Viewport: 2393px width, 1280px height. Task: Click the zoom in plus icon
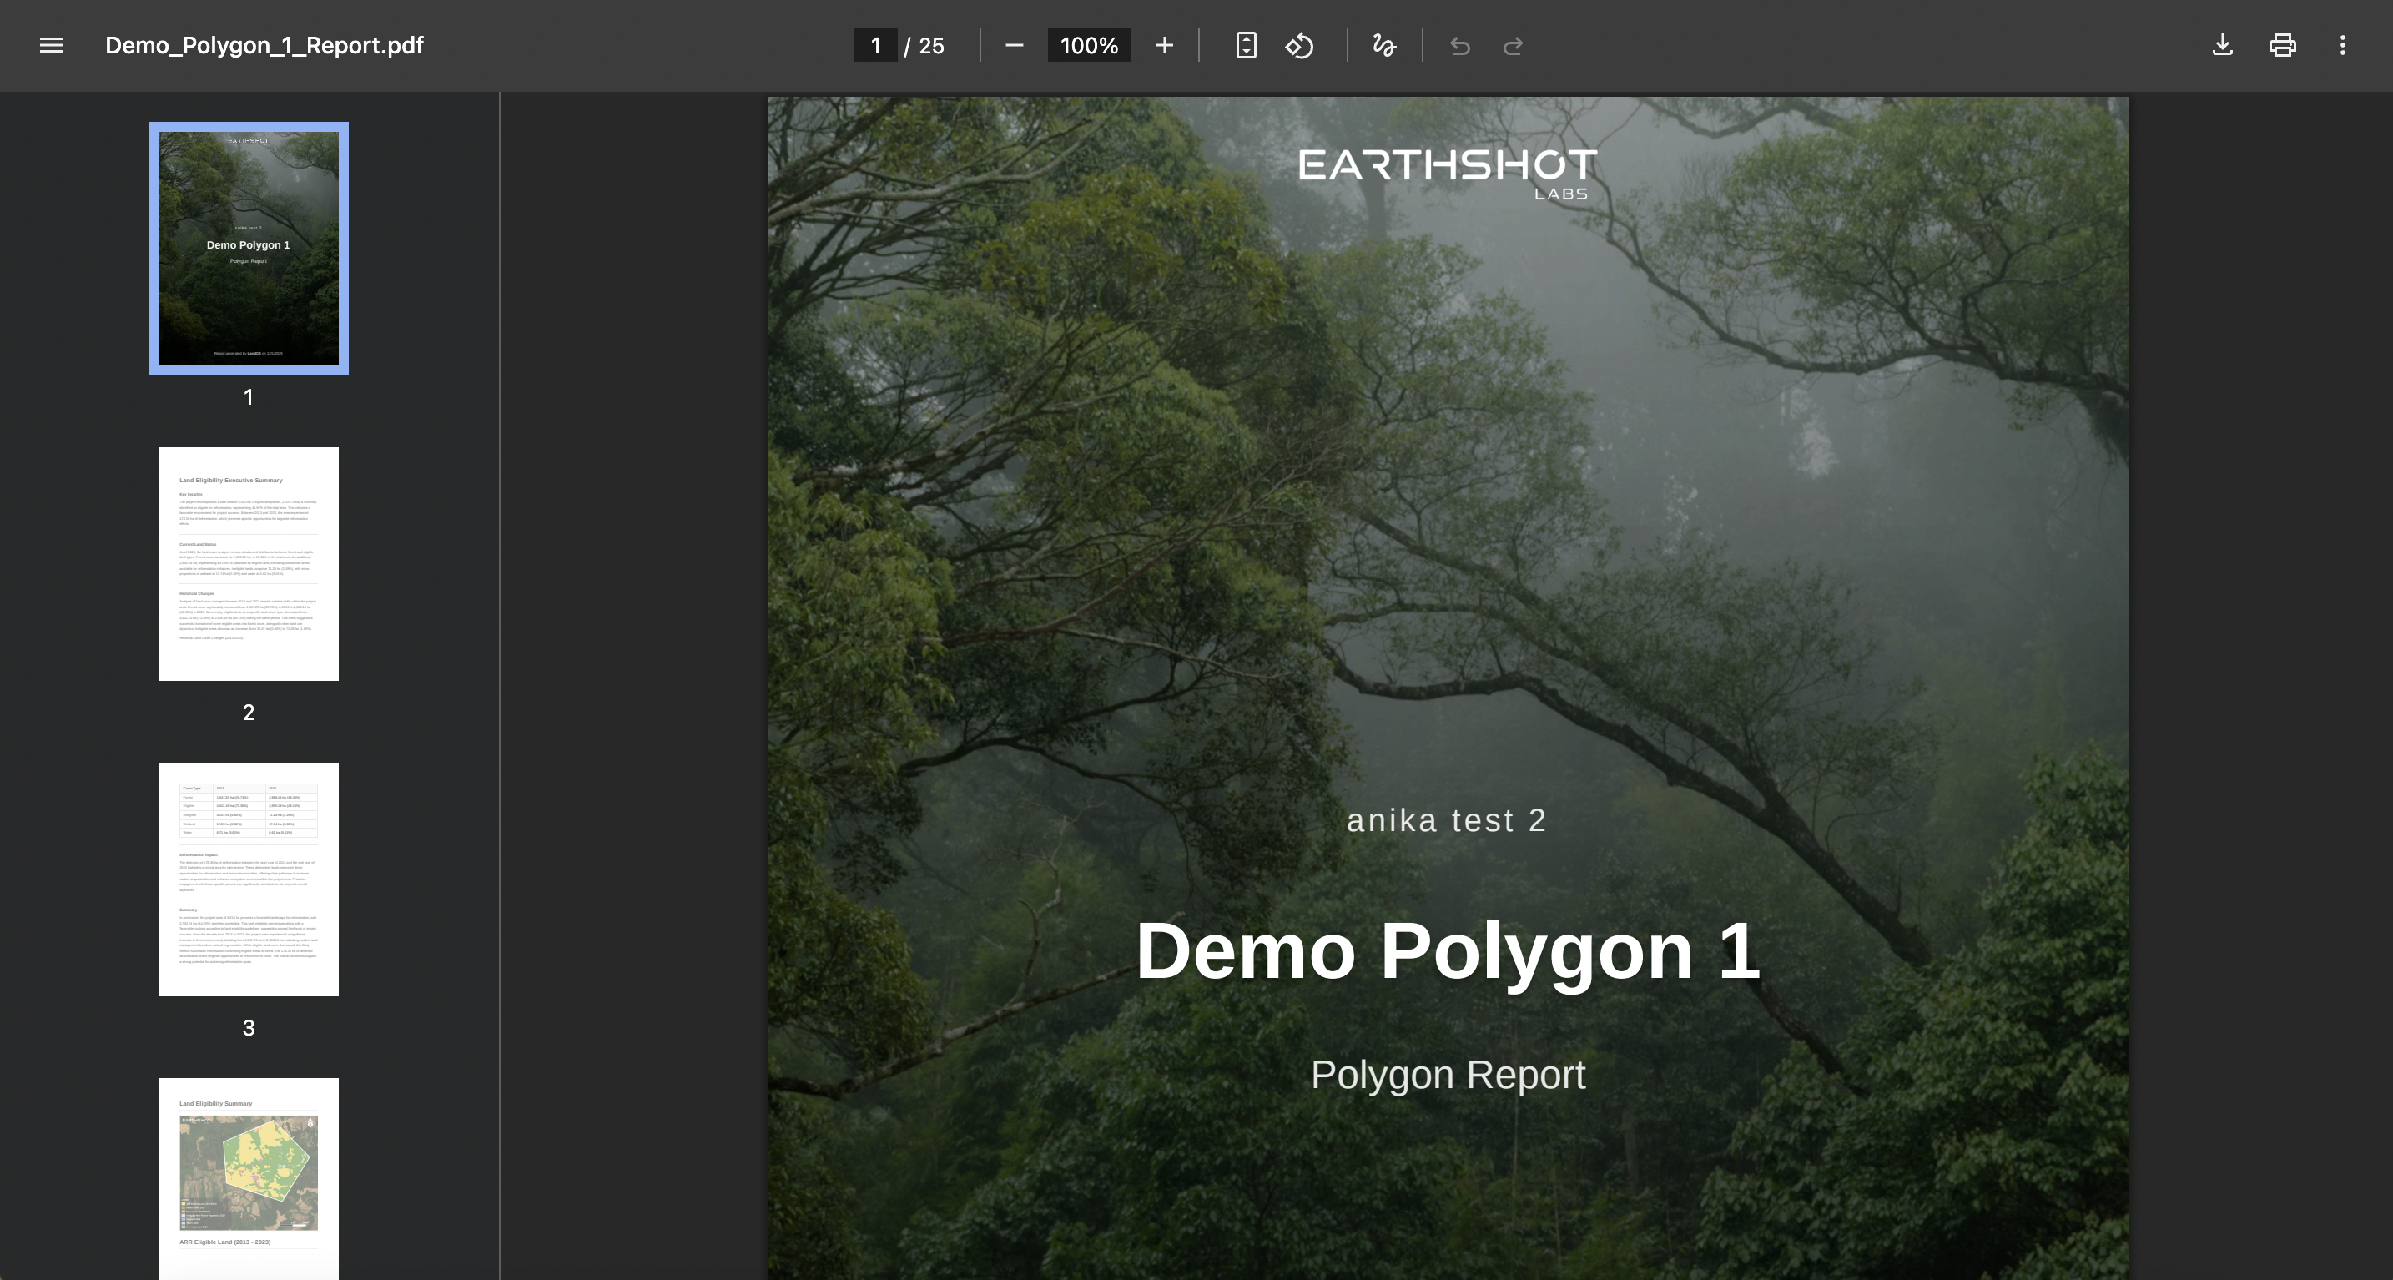(x=1164, y=46)
